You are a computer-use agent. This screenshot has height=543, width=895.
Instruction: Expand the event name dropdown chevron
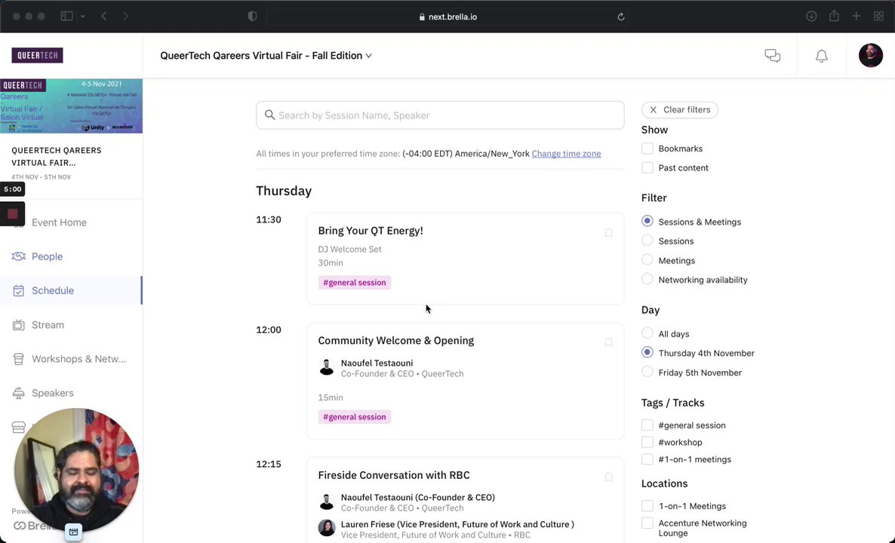pos(368,56)
